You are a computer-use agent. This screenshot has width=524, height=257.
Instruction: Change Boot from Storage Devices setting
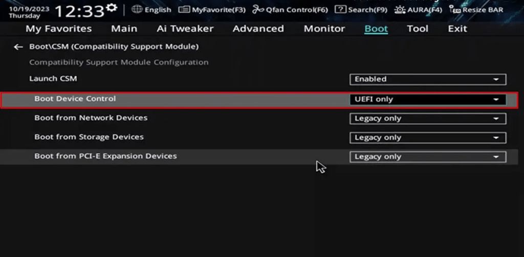tap(428, 137)
